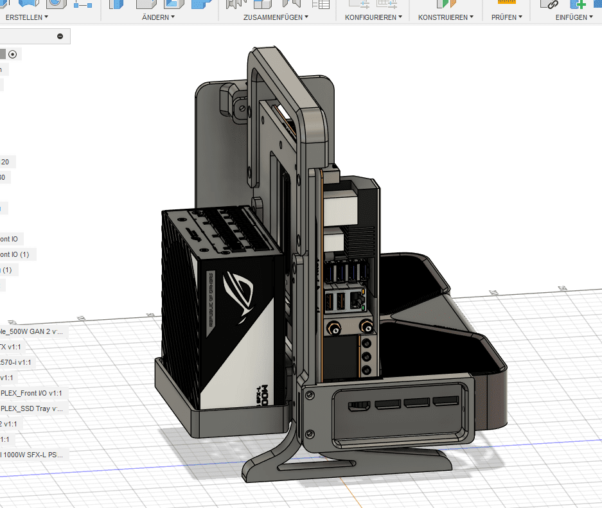Click the green plus insert icon

577,3
